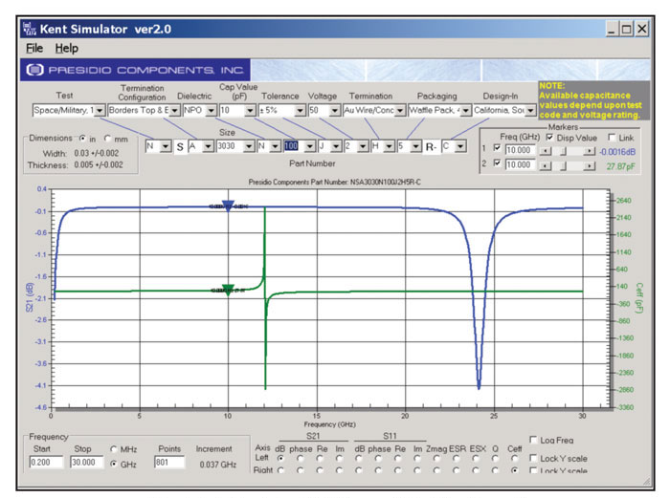
Task: Select S21 Re for Left axis
Action: click(320, 458)
